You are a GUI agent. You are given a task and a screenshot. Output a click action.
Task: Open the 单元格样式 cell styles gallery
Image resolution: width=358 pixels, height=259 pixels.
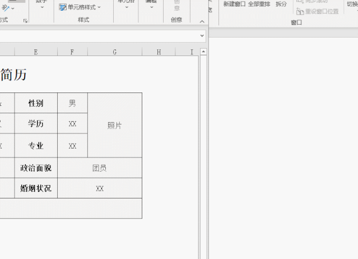(x=80, y=7)
